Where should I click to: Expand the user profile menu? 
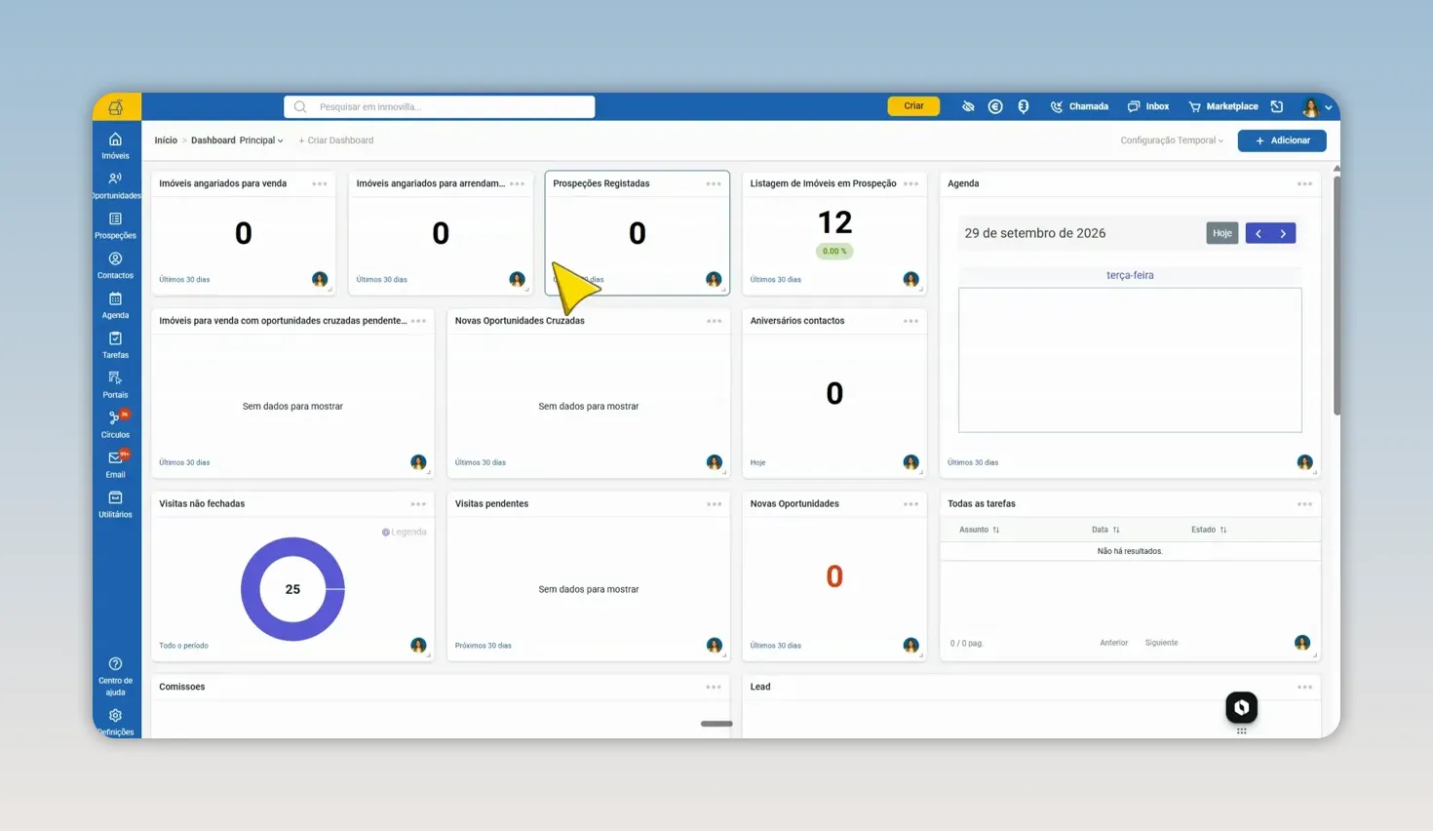point(1317,106)
